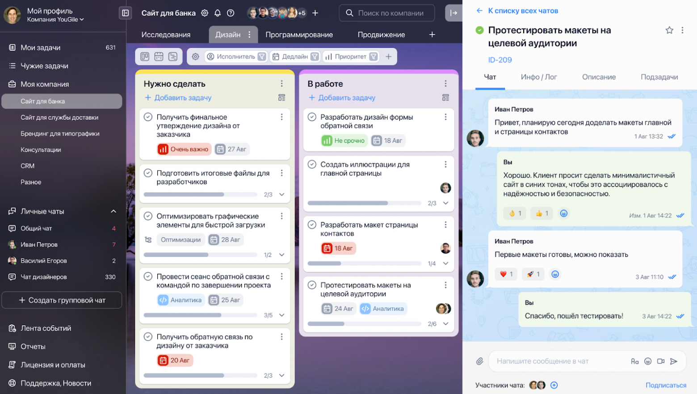Click Создать групповой чат button
The height and width of the screenshot is (394, 697).
pyautogui.click(x=62, y=300)
